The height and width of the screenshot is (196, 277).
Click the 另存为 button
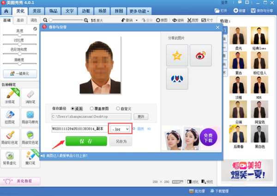click(121, 141)
